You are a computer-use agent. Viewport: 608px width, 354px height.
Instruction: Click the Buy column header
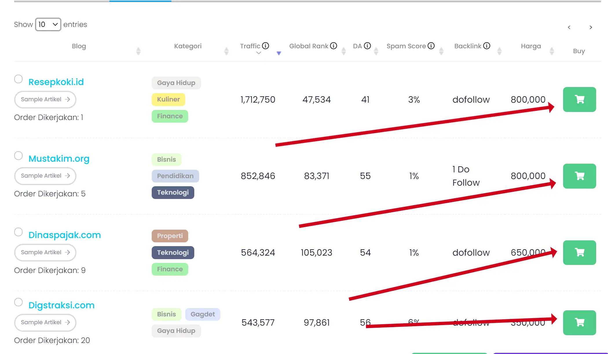579,51
